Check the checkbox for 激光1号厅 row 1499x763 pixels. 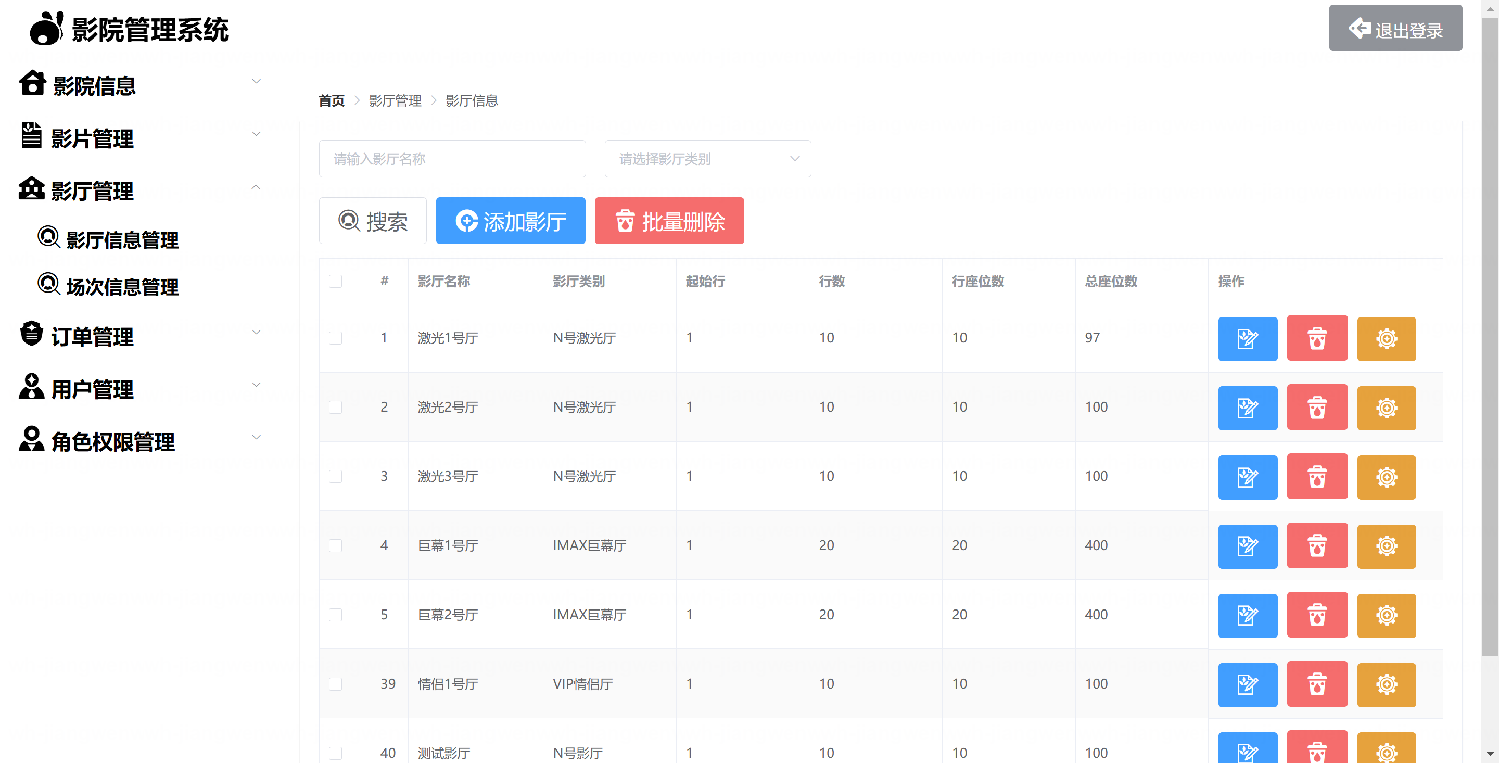click(x=335, y=338)
